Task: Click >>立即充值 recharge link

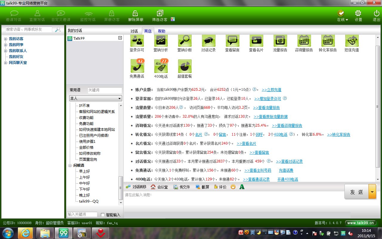Action: [x=271, y=90]
